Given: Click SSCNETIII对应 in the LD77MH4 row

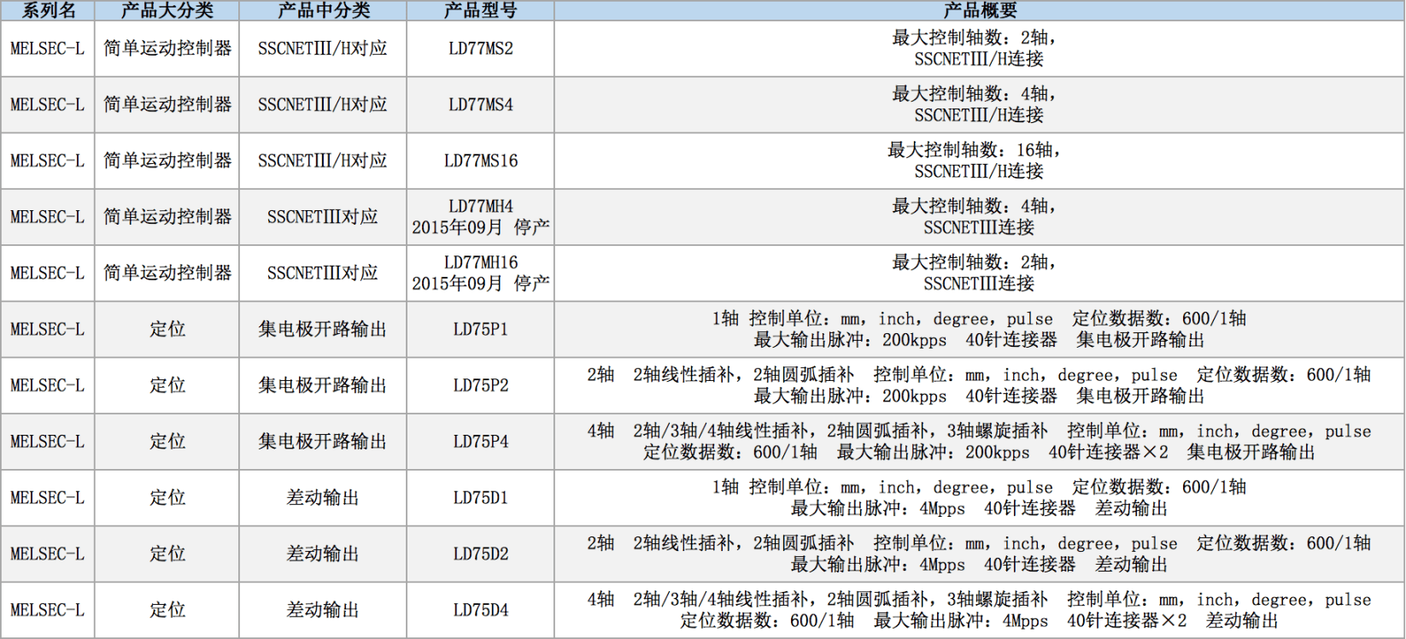Looking at the screenshot, I should pyautogui.click(x=323, y=217).
